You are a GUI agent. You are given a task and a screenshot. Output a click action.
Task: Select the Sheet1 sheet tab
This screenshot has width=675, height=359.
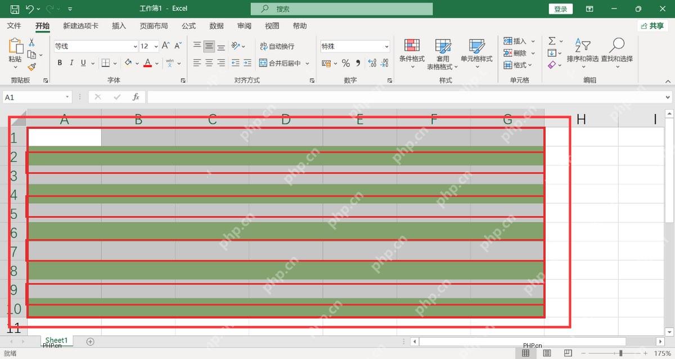point(56,340)
